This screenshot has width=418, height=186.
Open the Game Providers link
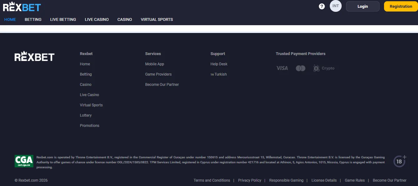[158, 74]
